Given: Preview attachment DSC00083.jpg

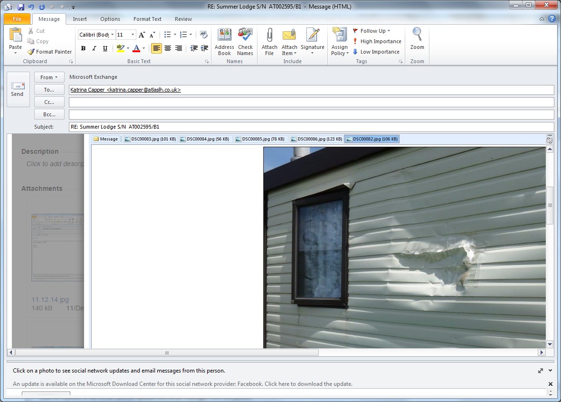Looking at the screenshot, I should 150,139.
